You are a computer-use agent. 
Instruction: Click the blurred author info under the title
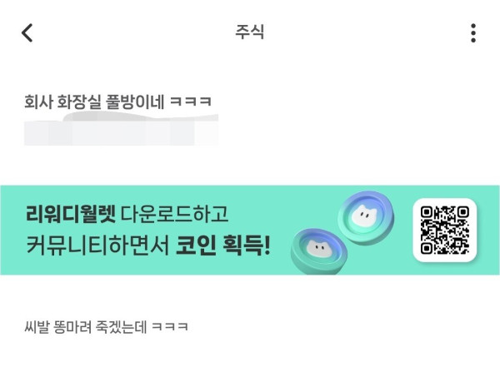[121, 129]
